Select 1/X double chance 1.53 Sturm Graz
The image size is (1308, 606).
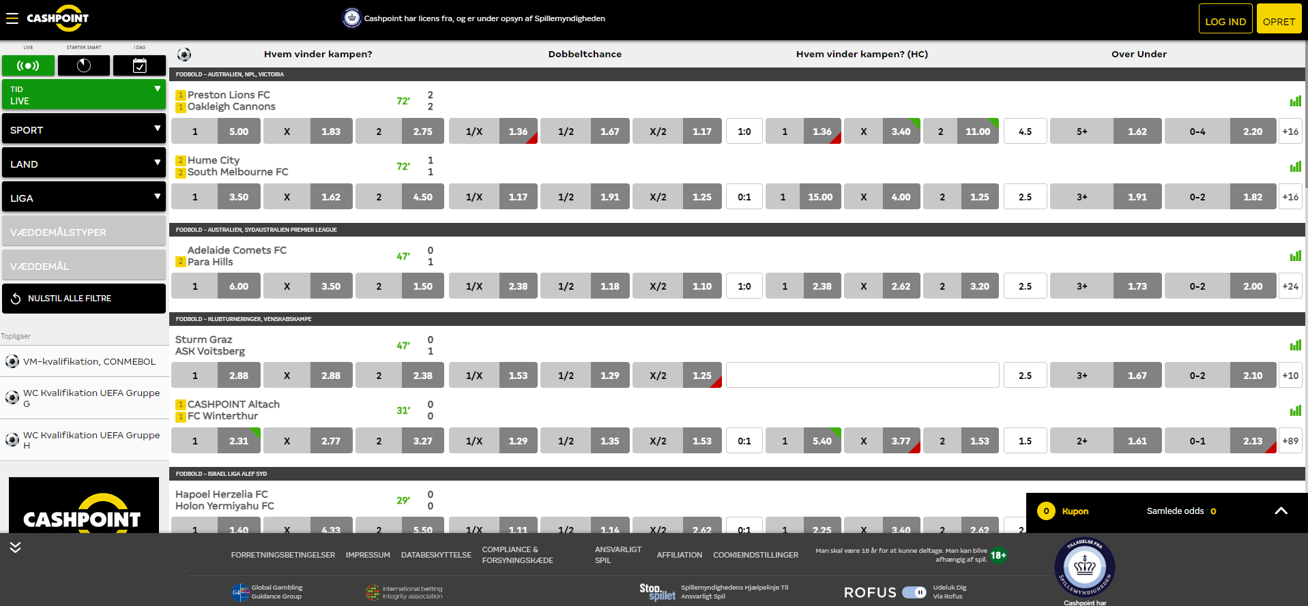[493, 376]
